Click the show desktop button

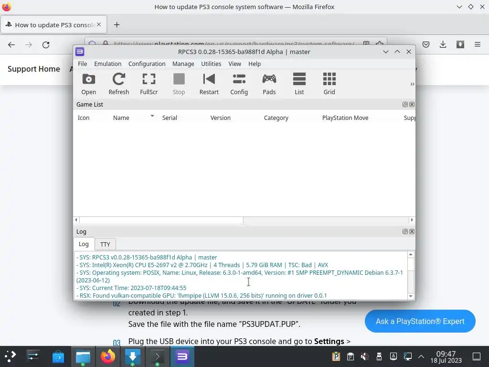(477, 356)
